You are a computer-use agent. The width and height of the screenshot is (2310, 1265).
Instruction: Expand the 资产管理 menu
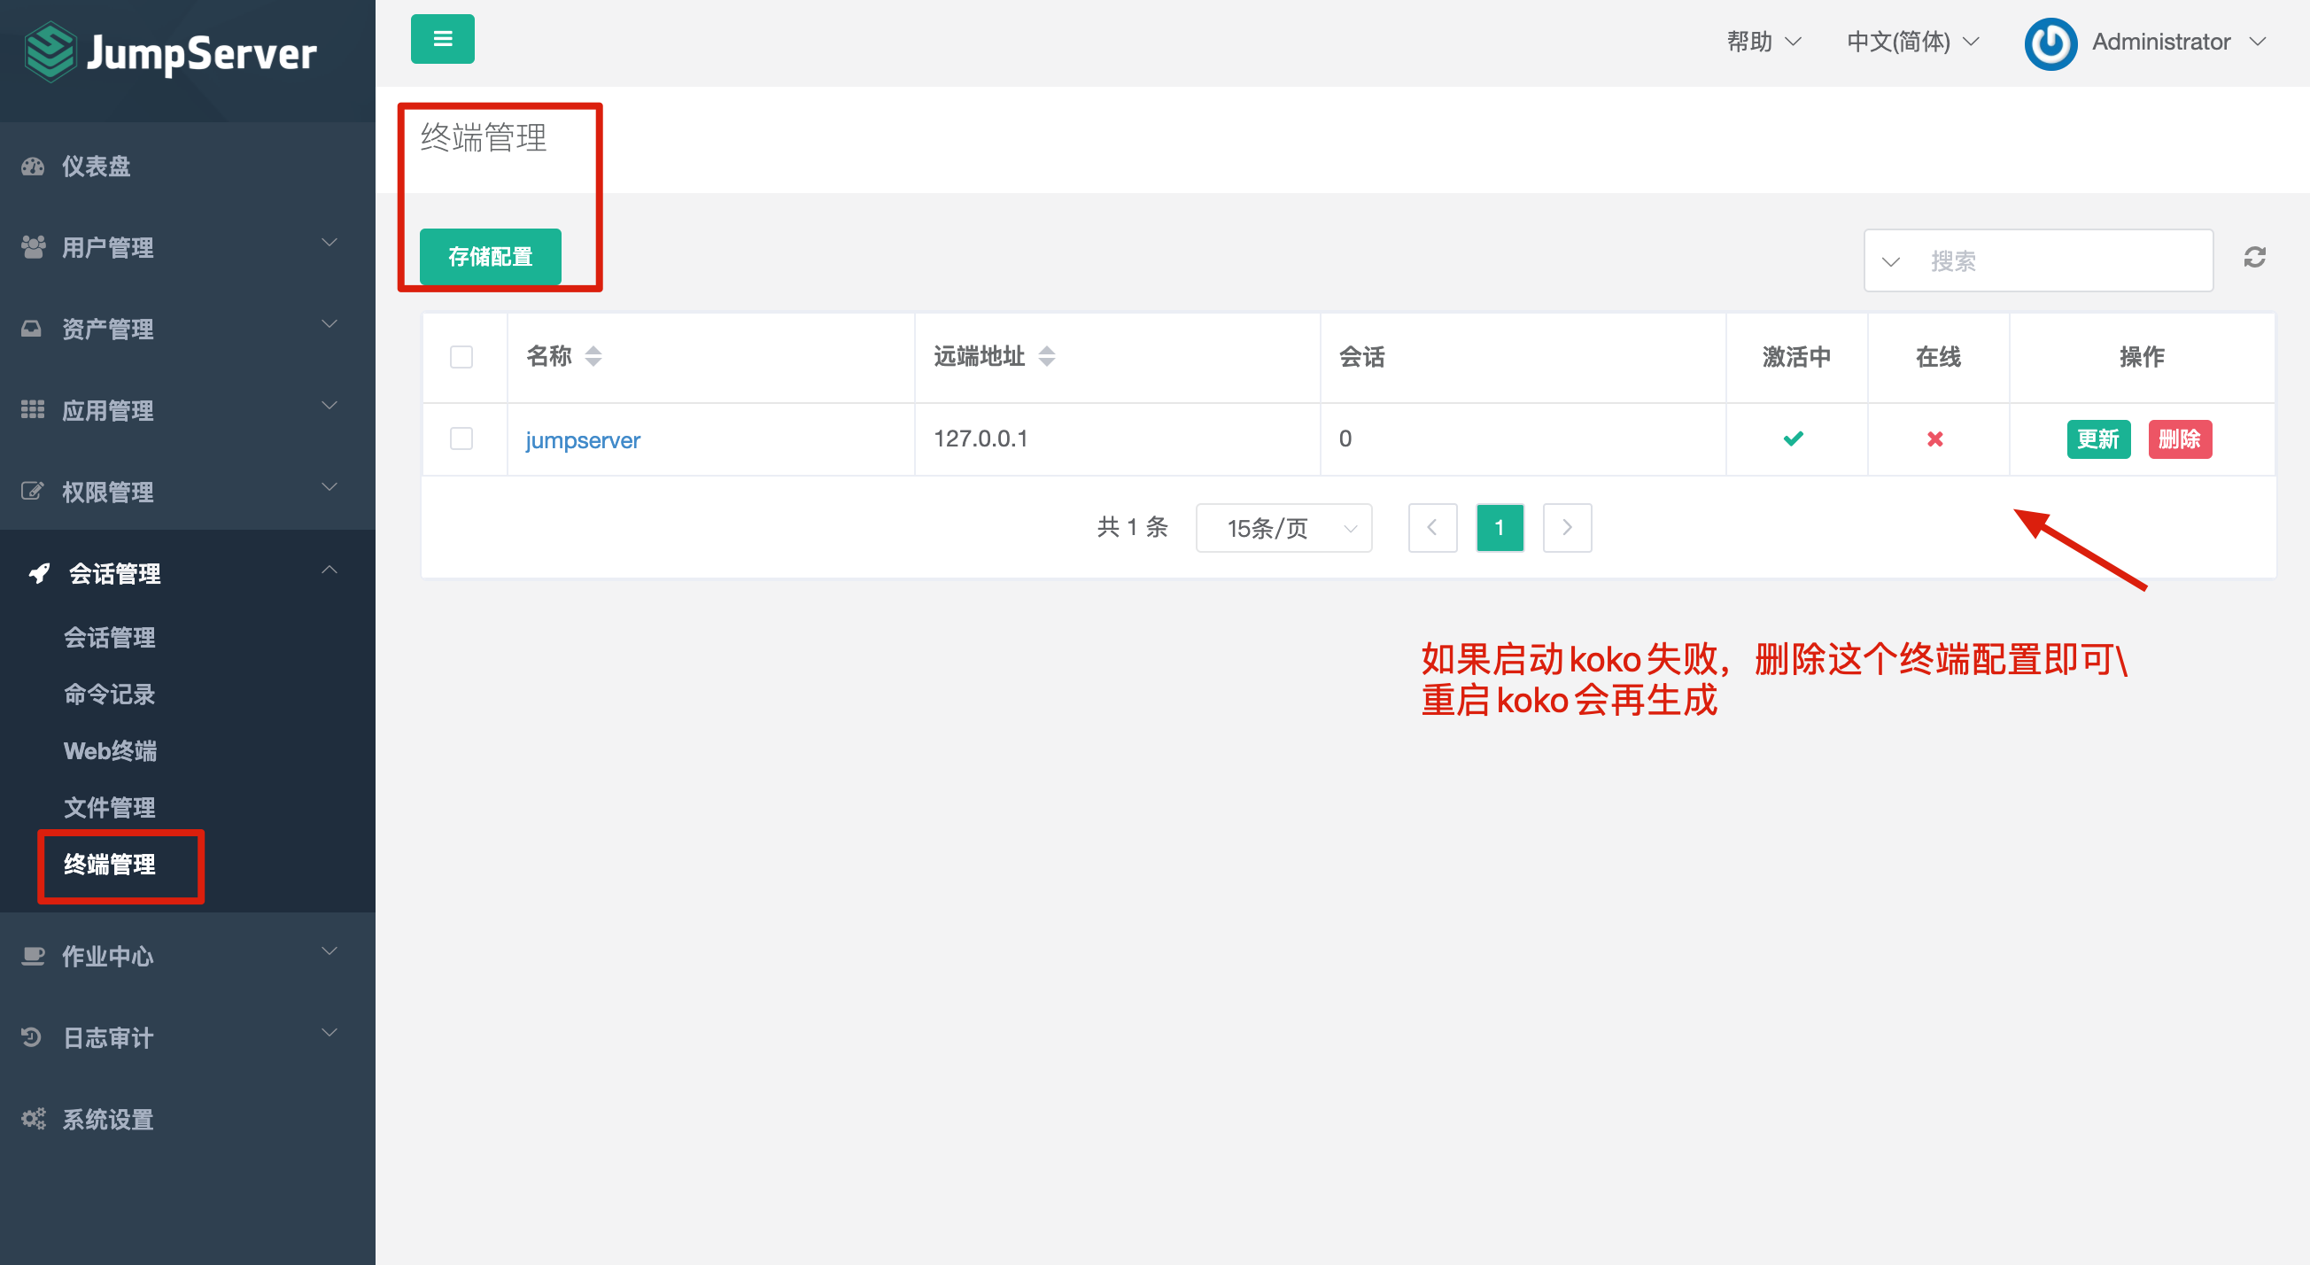click(188, 329)
